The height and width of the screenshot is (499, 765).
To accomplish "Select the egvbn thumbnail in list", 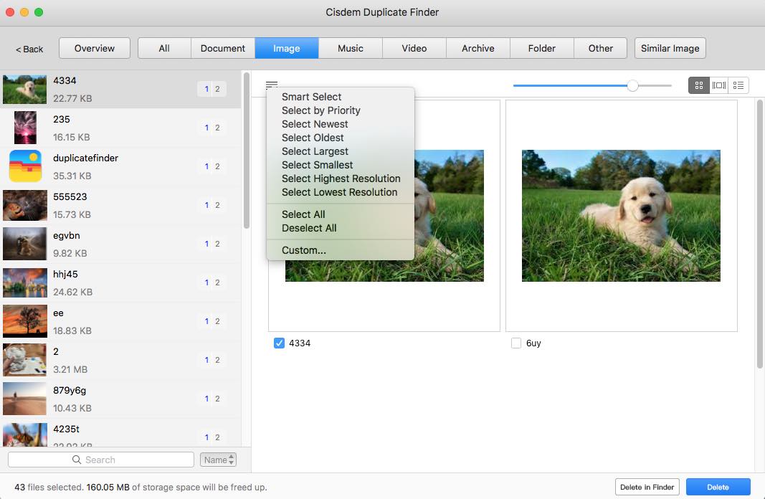I will tap(25, 244).
